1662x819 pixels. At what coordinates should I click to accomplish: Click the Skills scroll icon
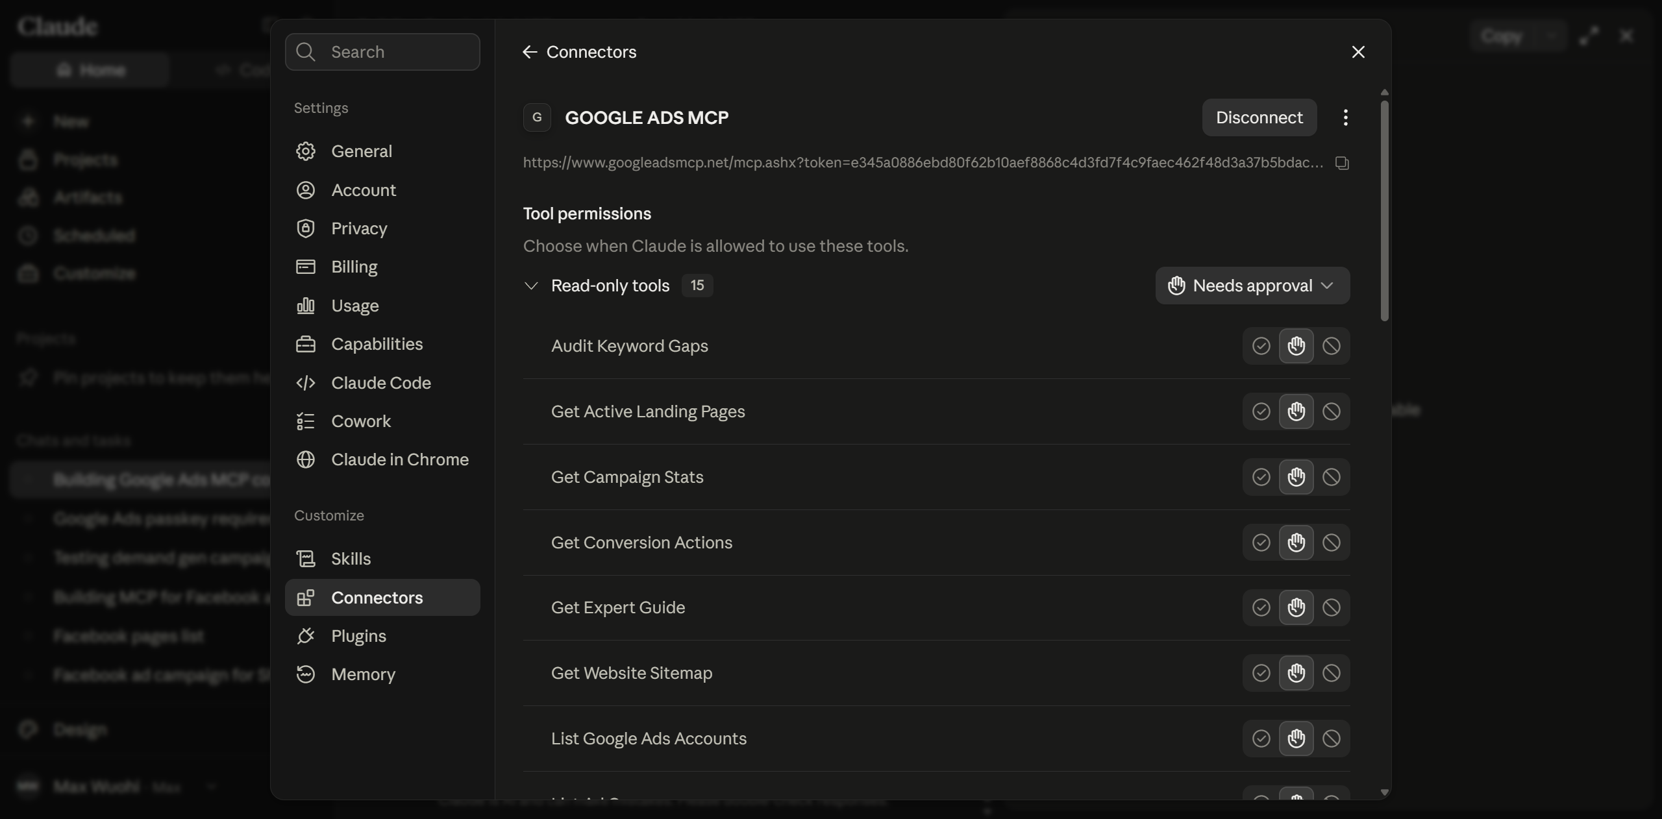pos(306,559)
